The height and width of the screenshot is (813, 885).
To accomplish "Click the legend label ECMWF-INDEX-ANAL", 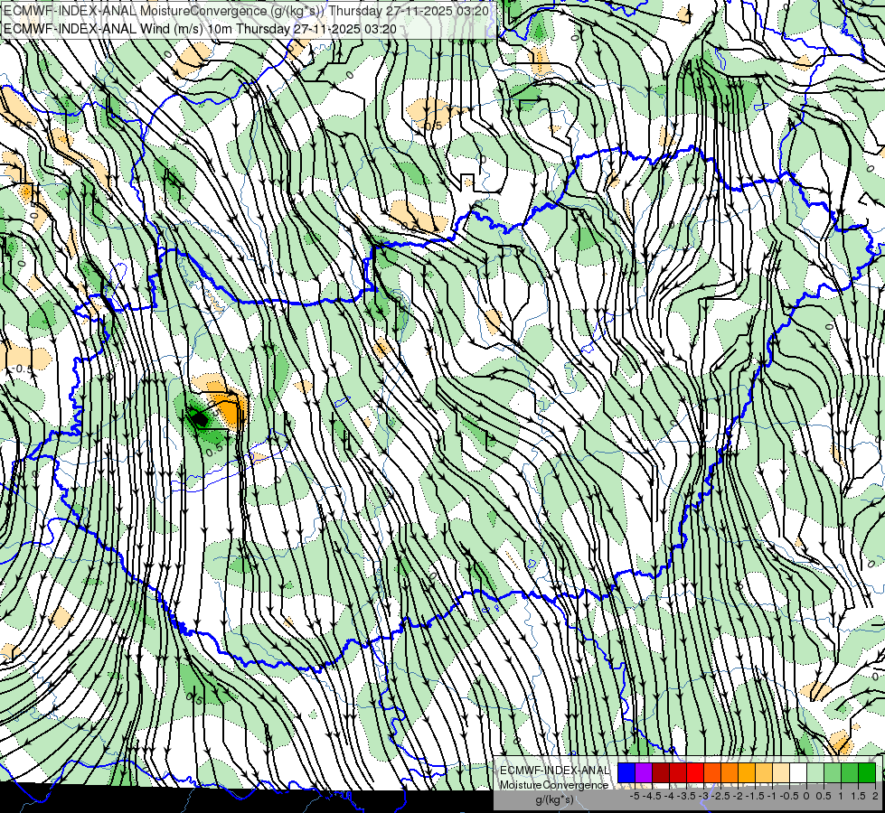I will pos(554,771).
